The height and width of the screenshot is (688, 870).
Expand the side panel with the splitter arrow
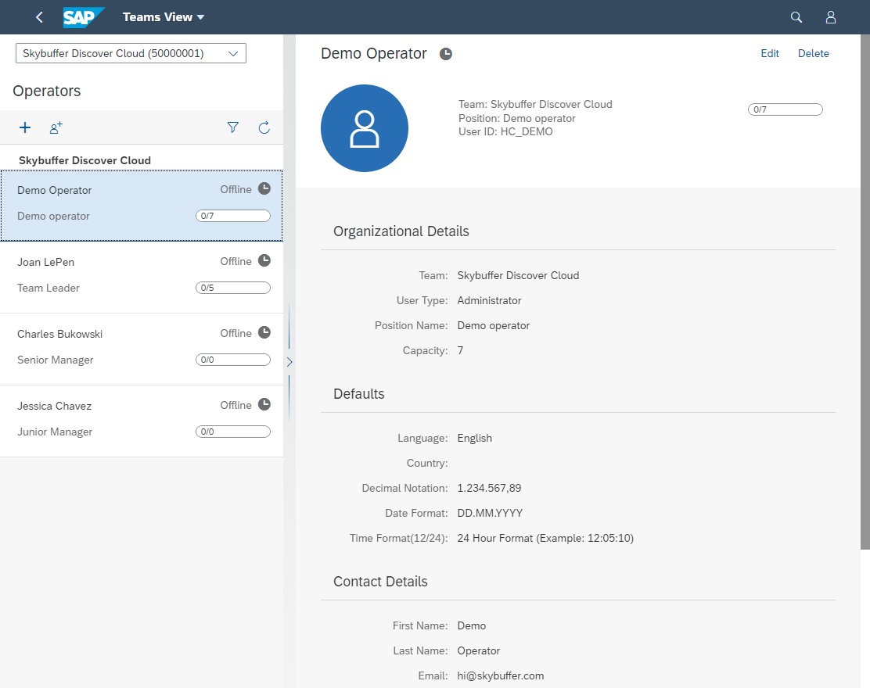[x=289, y=362]
